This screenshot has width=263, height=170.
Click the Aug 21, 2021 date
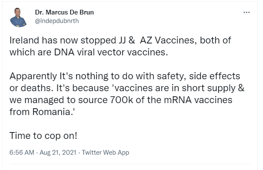click(58, 153)
